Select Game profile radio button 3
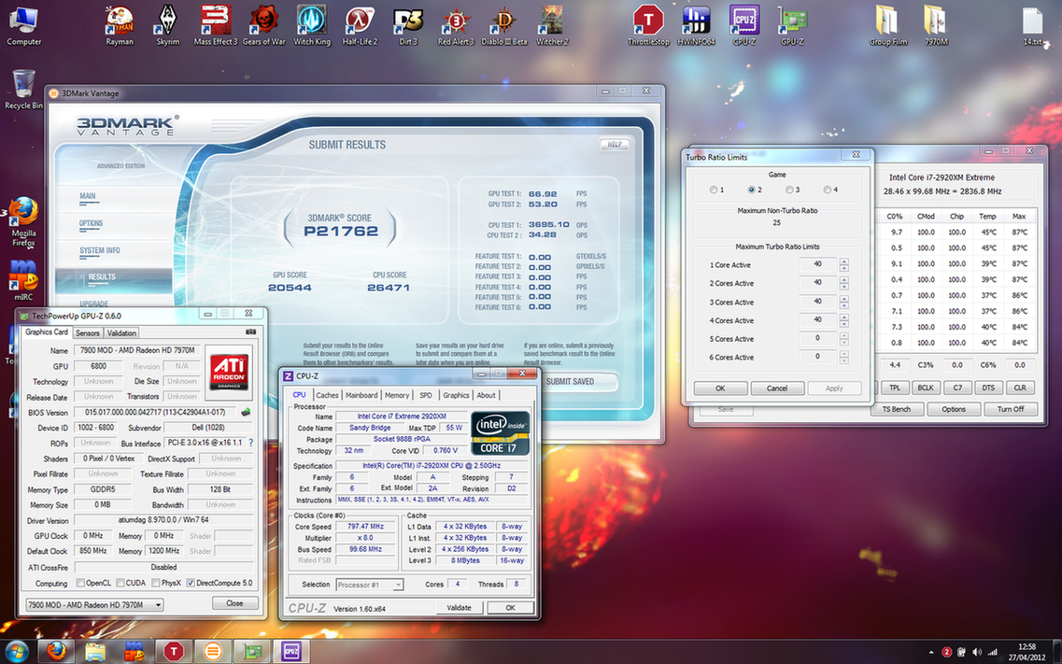Image resolution: width=1062 pixels, height=664 pixels. pyautogui.click(x=789, y=191)
